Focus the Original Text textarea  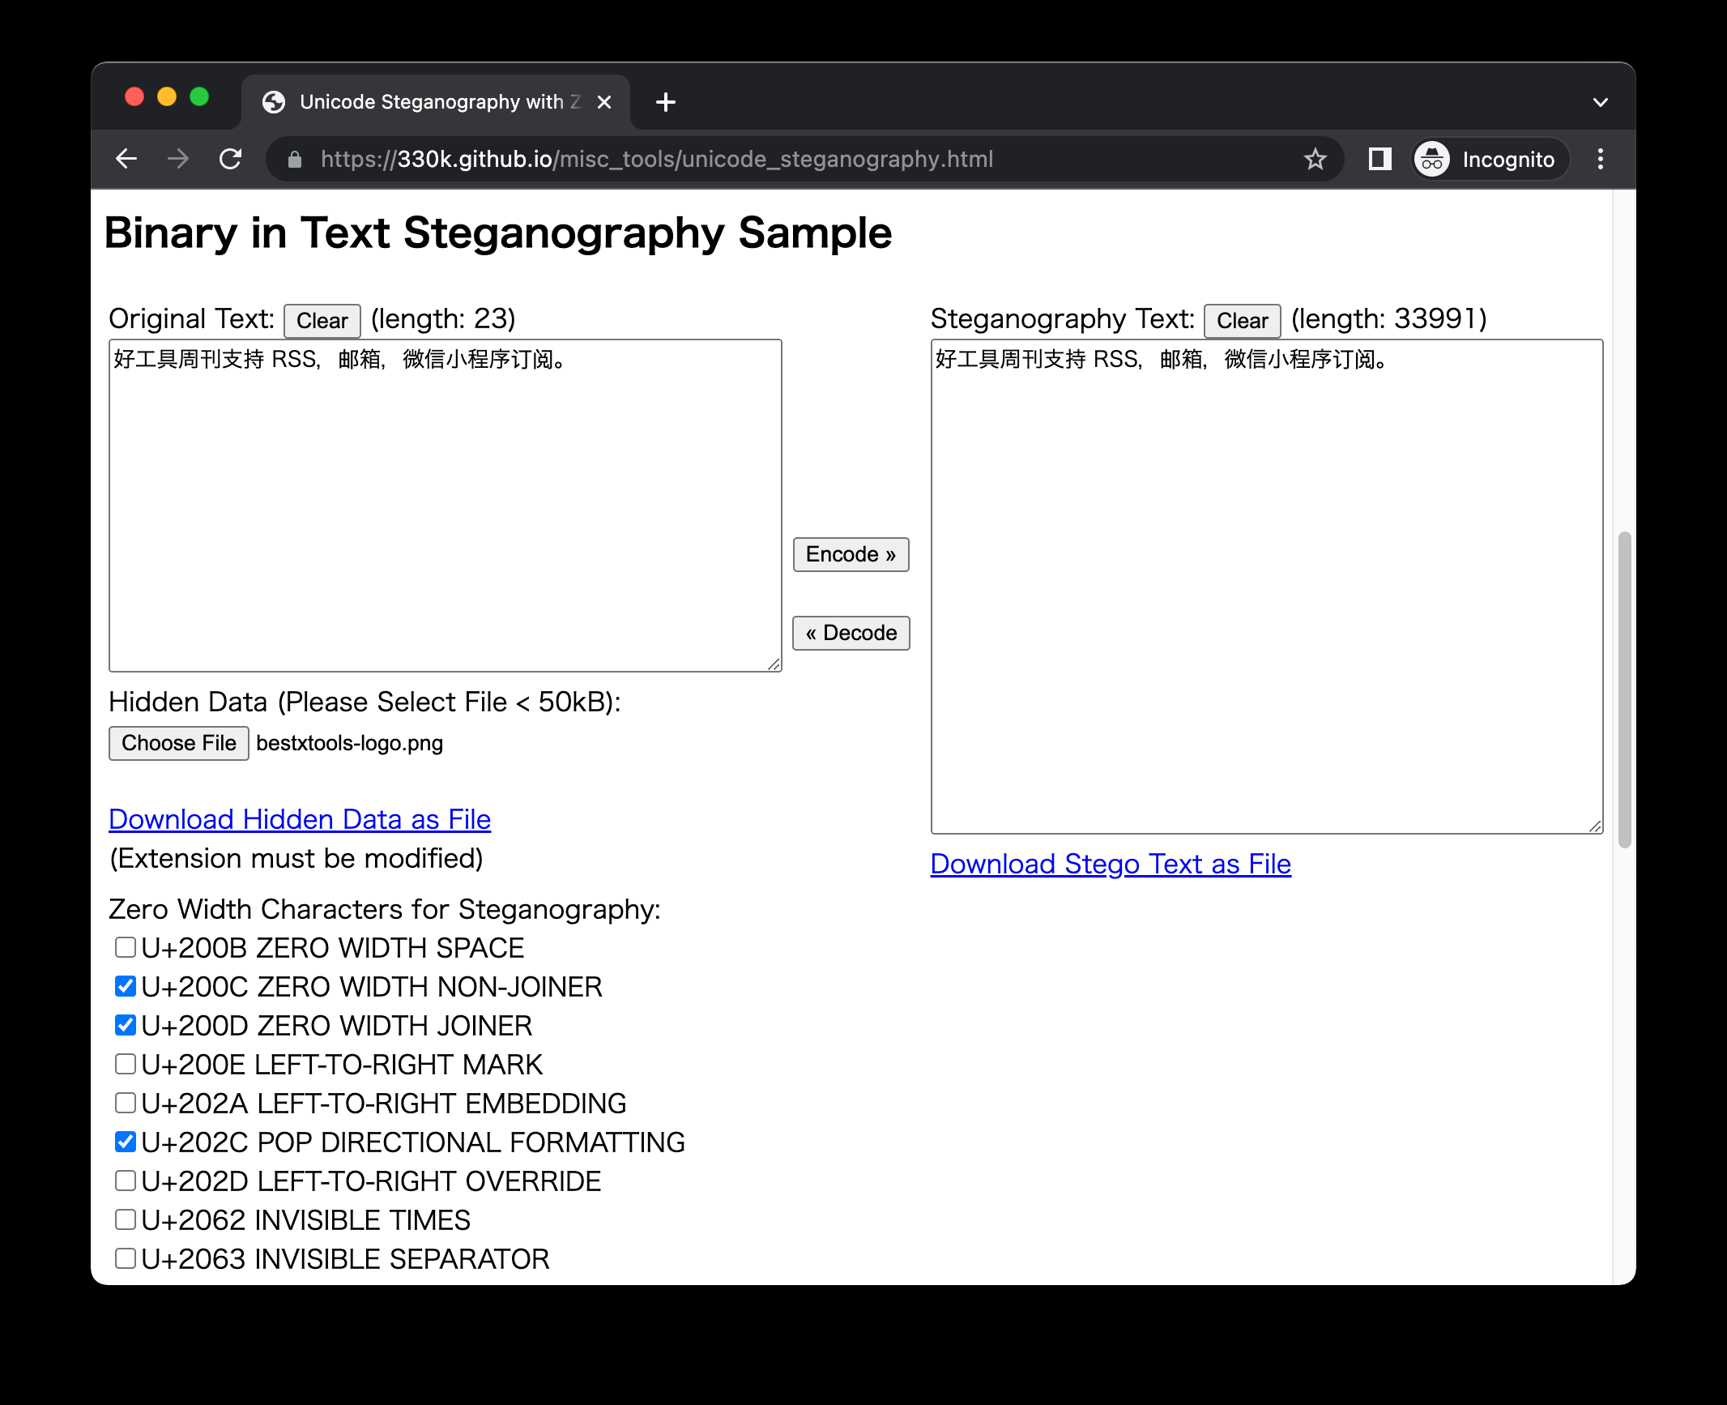[x=446, y=506]
